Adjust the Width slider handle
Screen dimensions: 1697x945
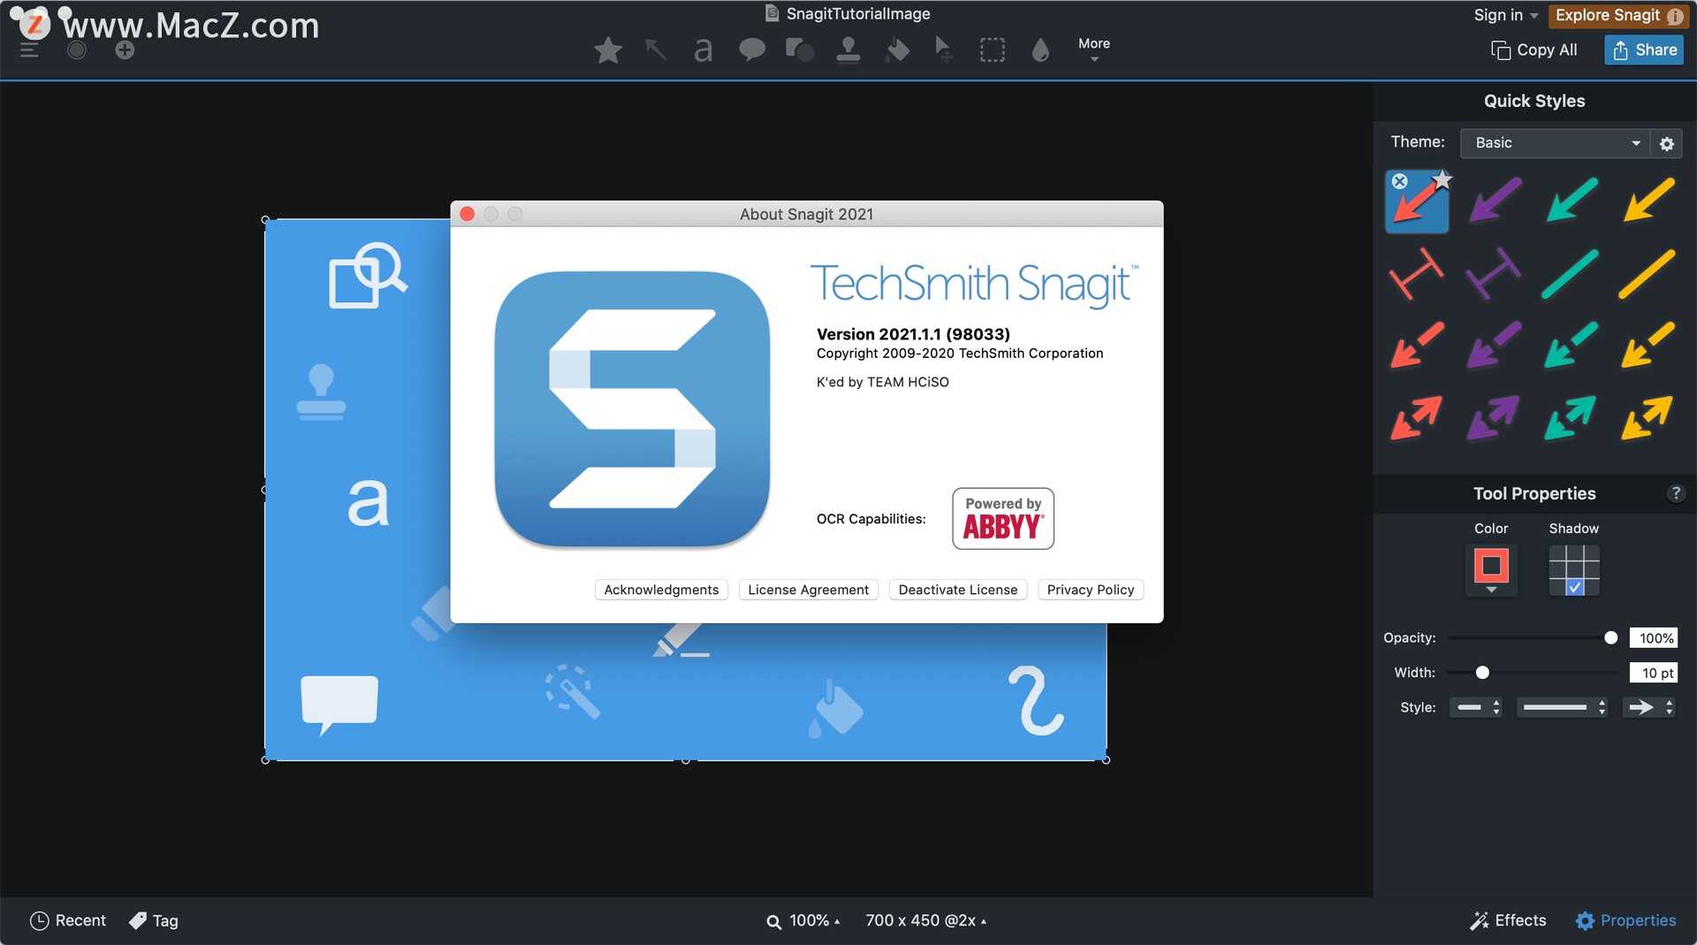[x=1482, y=673]
